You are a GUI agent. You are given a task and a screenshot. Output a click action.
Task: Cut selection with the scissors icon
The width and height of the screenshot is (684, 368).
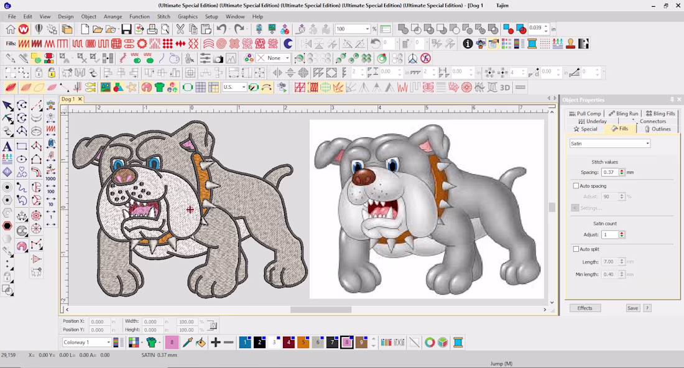180,29
